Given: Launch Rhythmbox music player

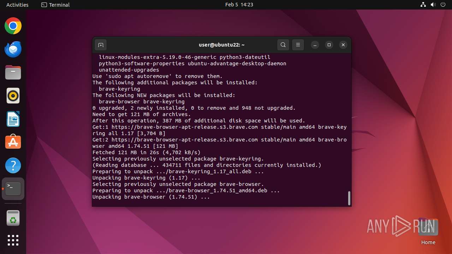Looking at the screenshot, I should coord(13,96).
